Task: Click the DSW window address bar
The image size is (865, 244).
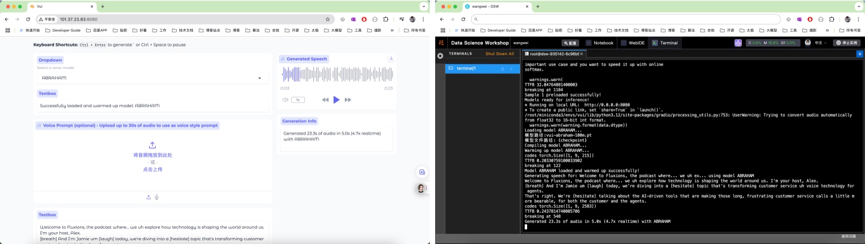Action: click(626, 19)
